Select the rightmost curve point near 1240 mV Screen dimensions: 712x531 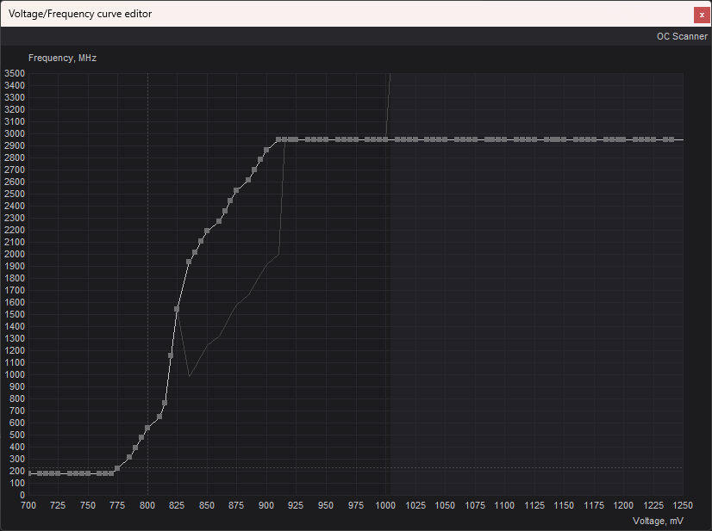click(671, 139)
